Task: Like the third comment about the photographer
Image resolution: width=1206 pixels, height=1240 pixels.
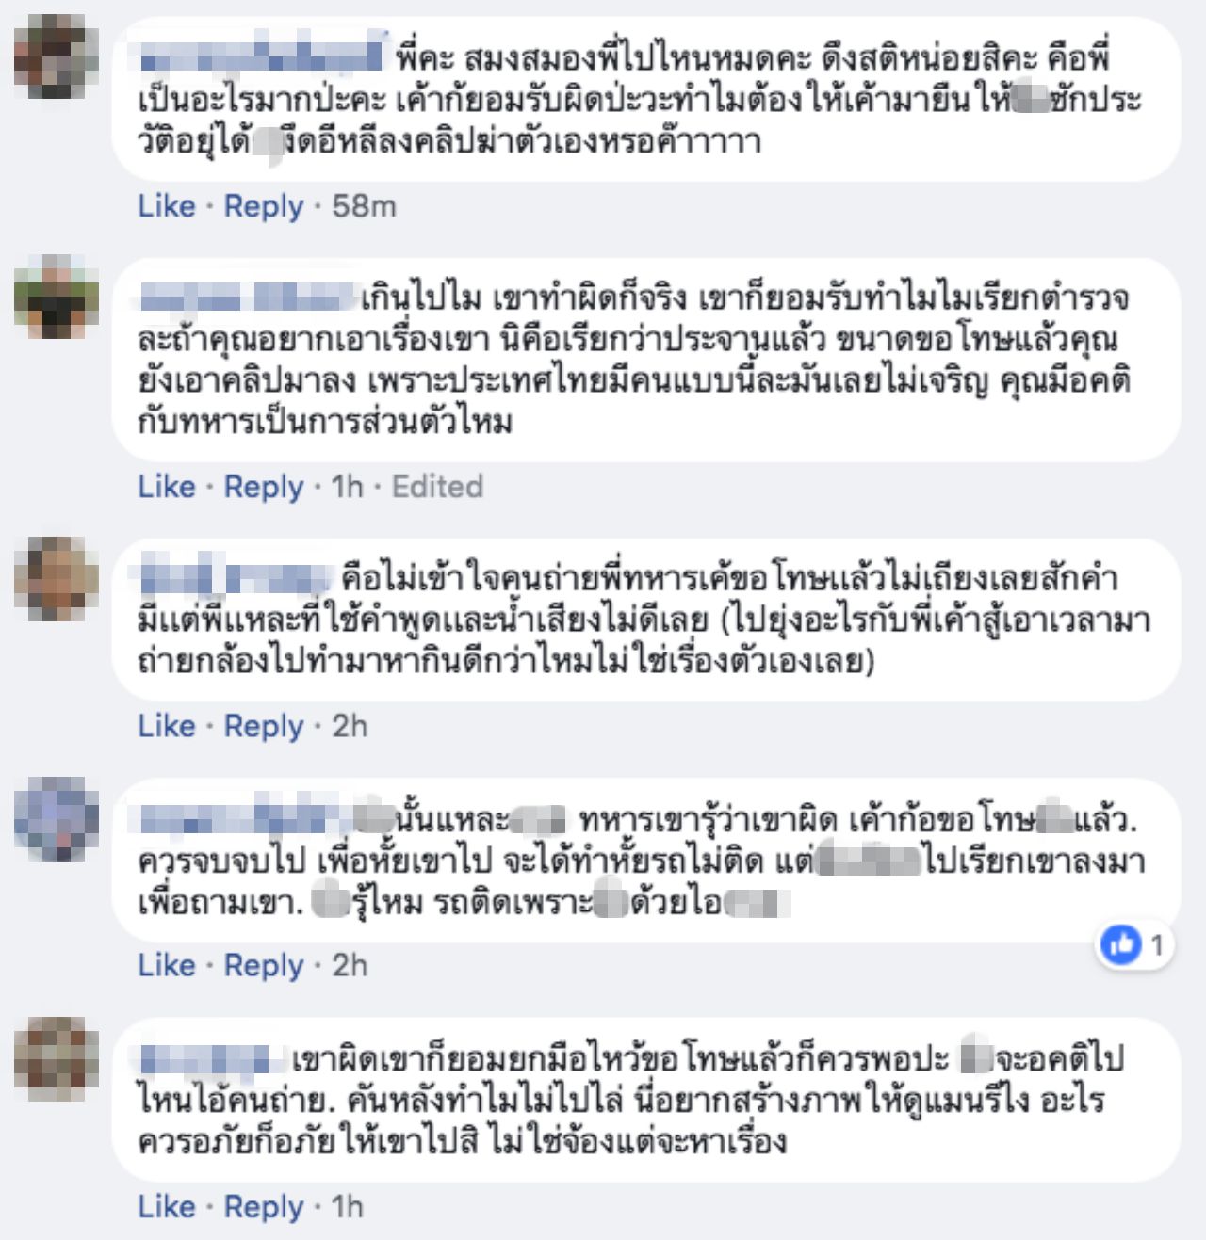Action: click(167, 726)
